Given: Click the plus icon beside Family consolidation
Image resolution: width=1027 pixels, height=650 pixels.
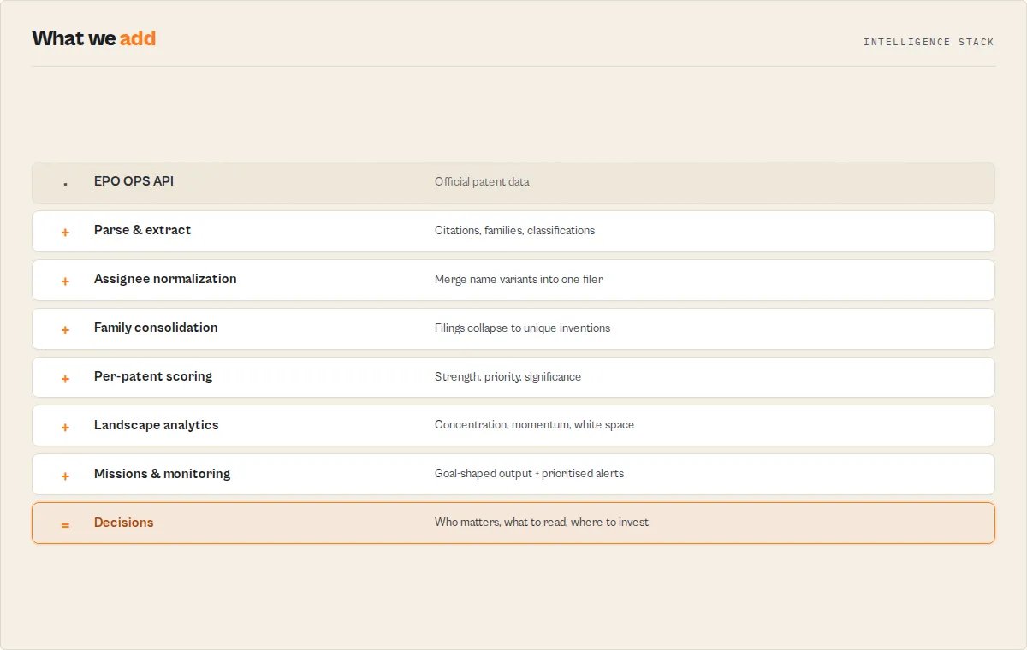Looking at the screenshot, I should [65, 329].
